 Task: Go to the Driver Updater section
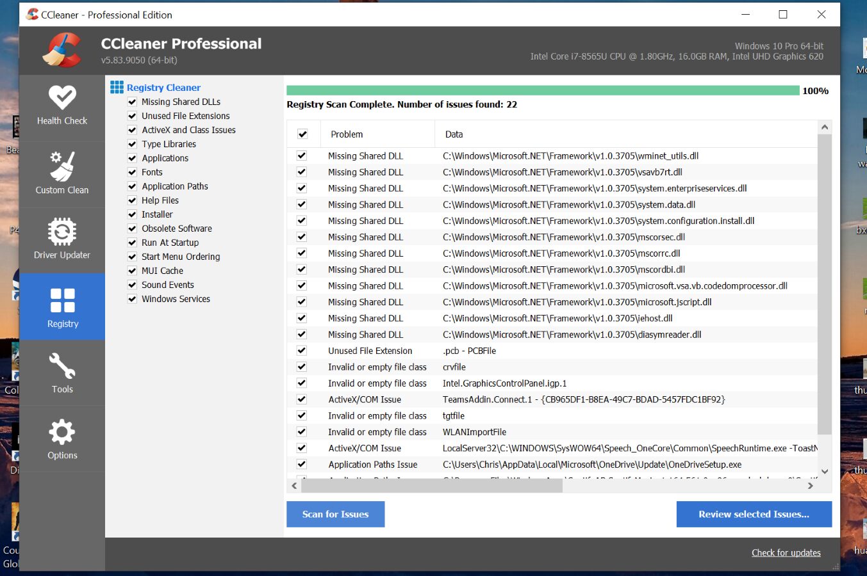tap(62, 239)
